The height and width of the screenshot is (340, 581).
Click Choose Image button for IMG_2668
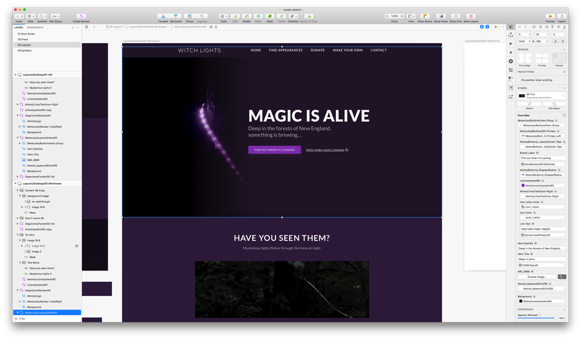(537, 277)
